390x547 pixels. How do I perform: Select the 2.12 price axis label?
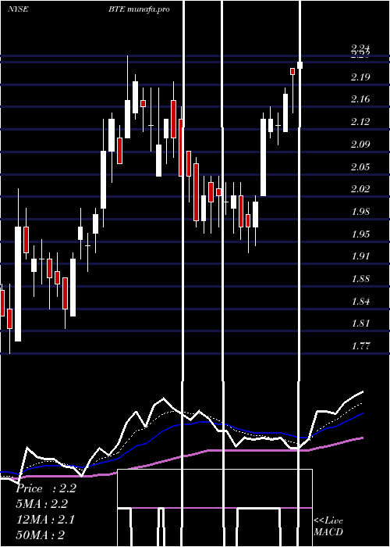pyautogui.click(x=360, y=121)
